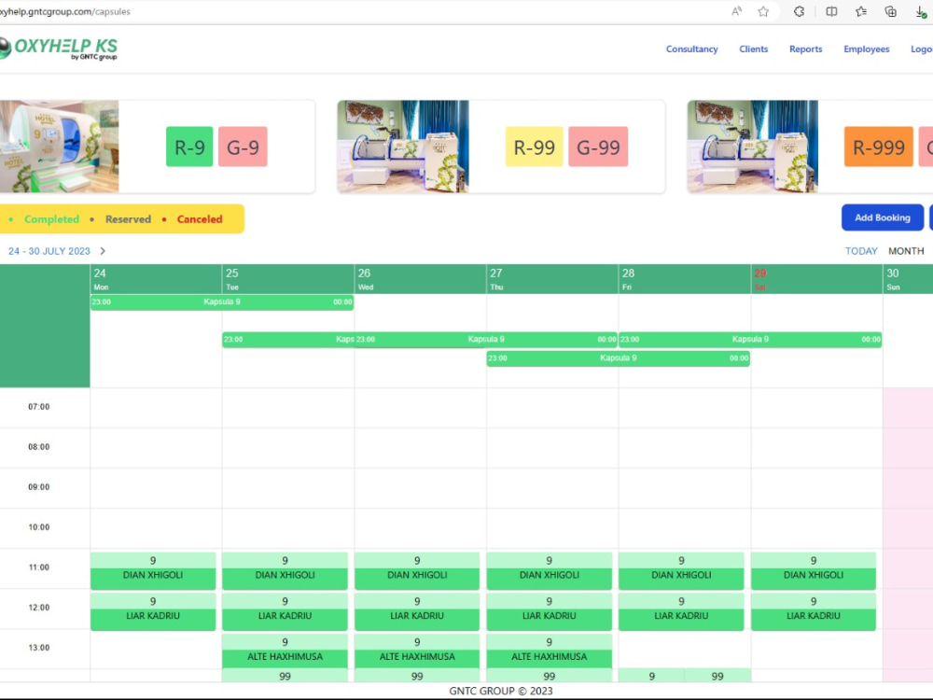This screenshot has width=933, height=700.
Task: Open Thursday 12:00 LIAR KADRIU booking
Action: (550, 611)
